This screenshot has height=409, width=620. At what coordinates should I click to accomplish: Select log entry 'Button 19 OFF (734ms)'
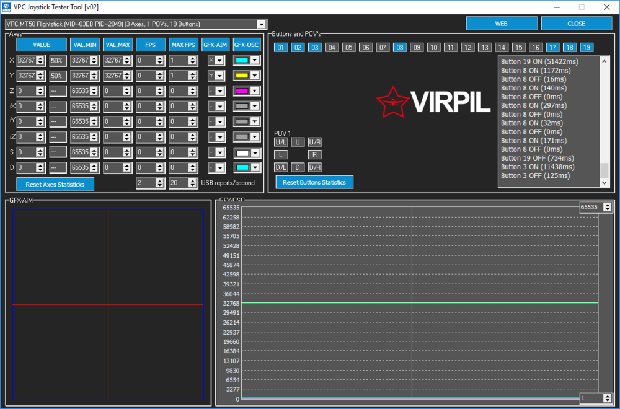[538, 158]
